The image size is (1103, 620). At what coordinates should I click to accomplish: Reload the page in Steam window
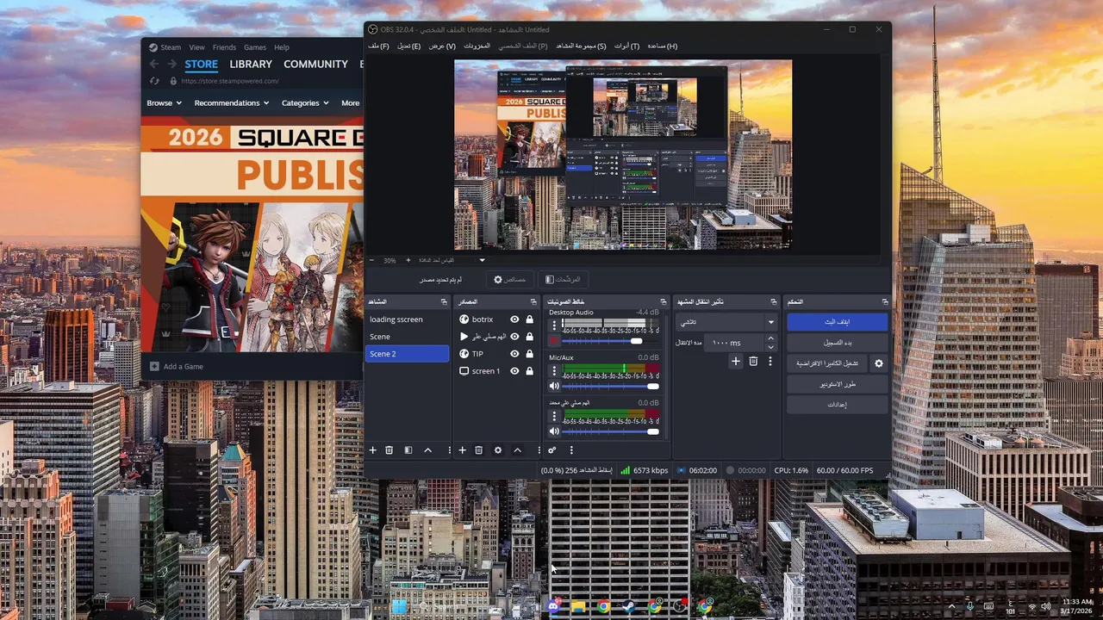coord(154,81)
